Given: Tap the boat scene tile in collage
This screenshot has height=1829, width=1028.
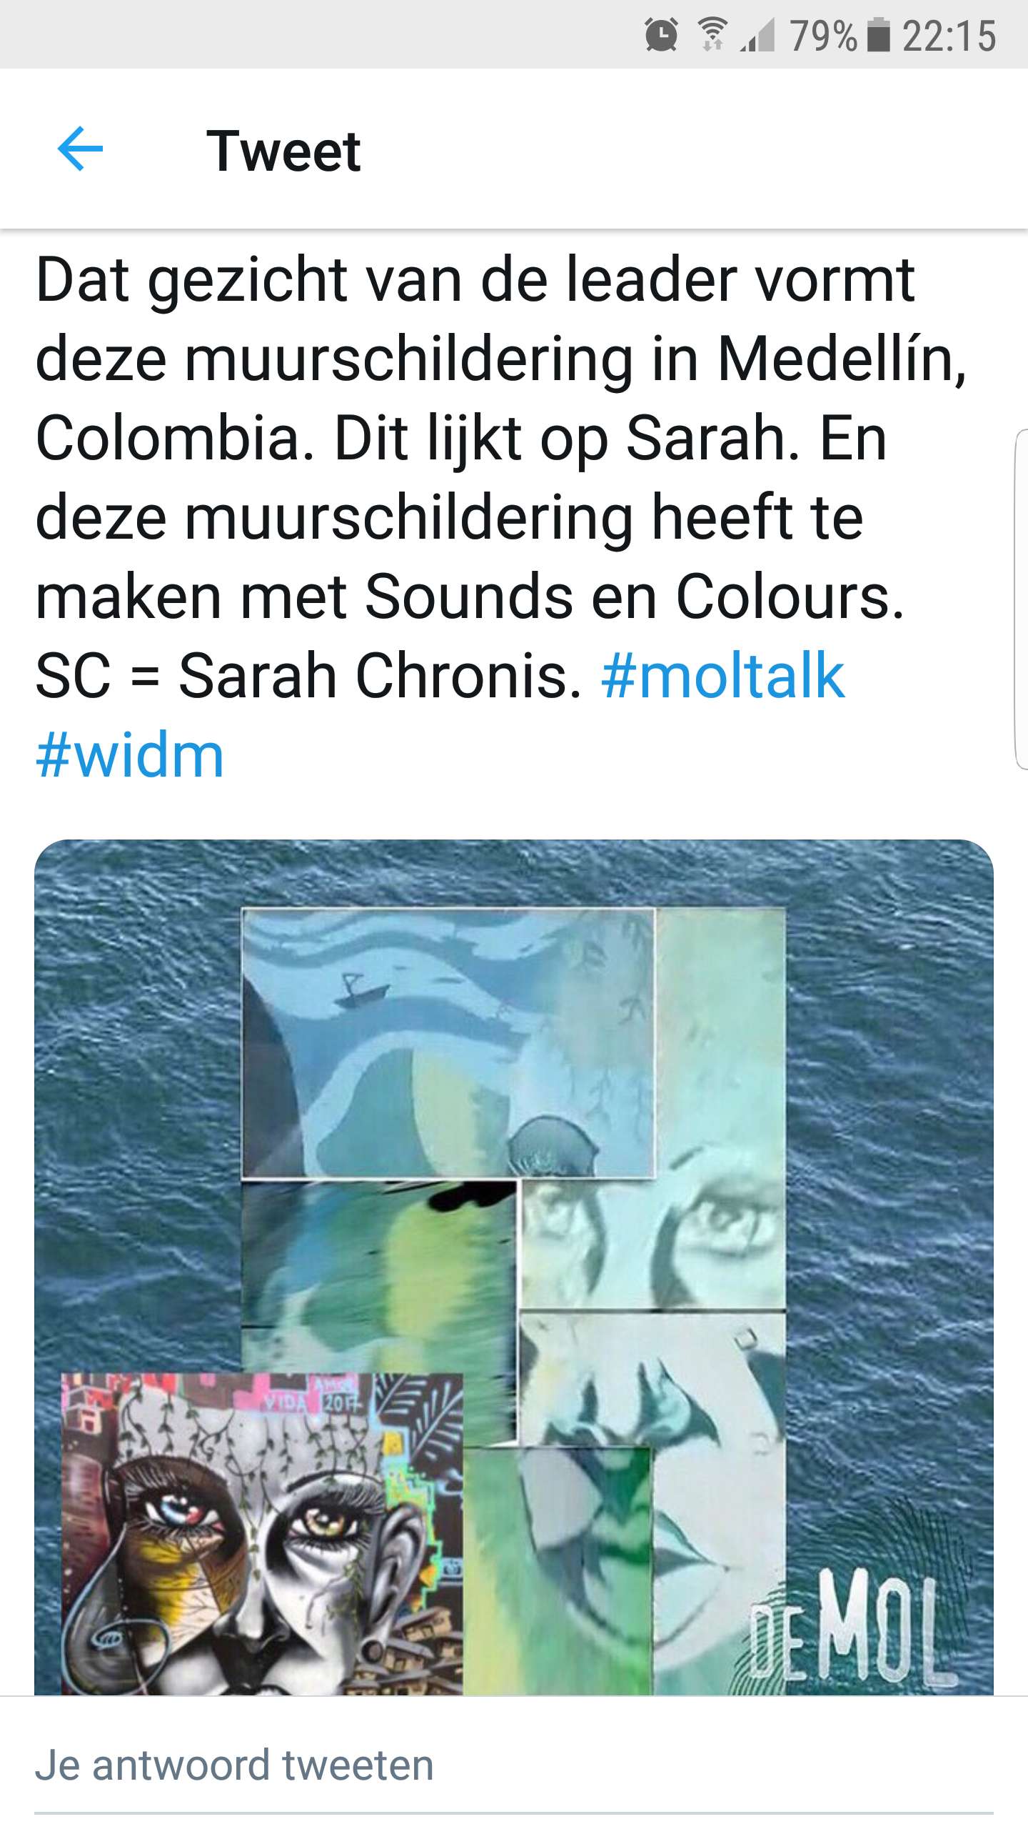Looking at the screenshot, I should click(x=448, y=1042).
